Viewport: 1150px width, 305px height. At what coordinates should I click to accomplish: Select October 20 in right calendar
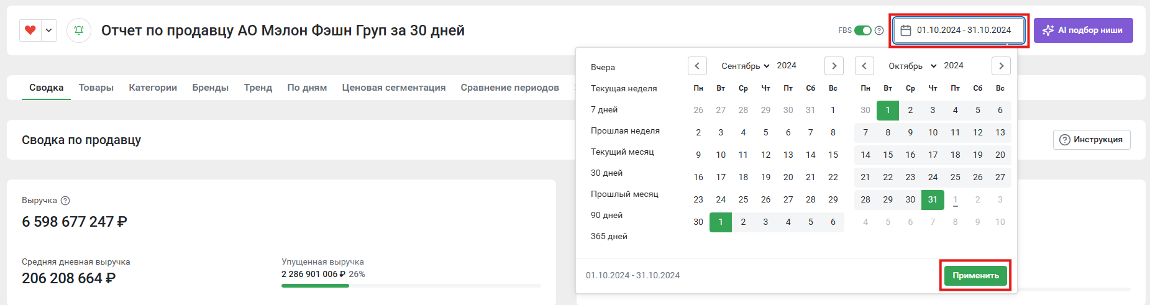coord(1000,155)
